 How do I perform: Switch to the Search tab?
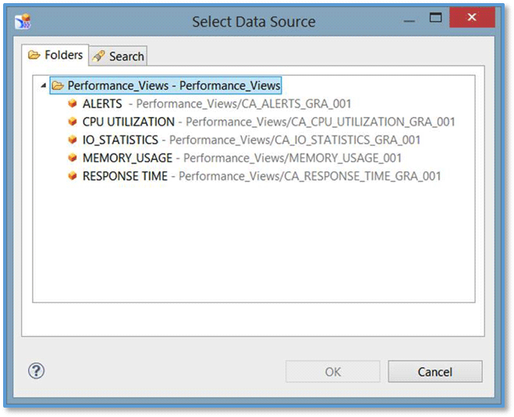point(119,56)
